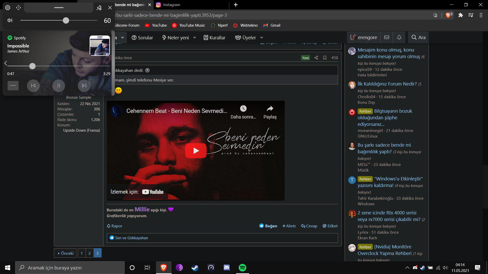This screenshot has width=488, height=274.
Task: Open the post #38 permalink
Action: [x=335, y=58]
